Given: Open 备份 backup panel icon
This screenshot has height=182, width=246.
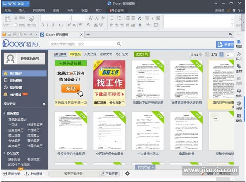Looking at the screenshot, I should [x=239, y=116].
